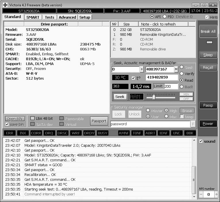The width and height of the screenshot is (220, 202).
Task: Click the password input field
Action: (150, 124)
